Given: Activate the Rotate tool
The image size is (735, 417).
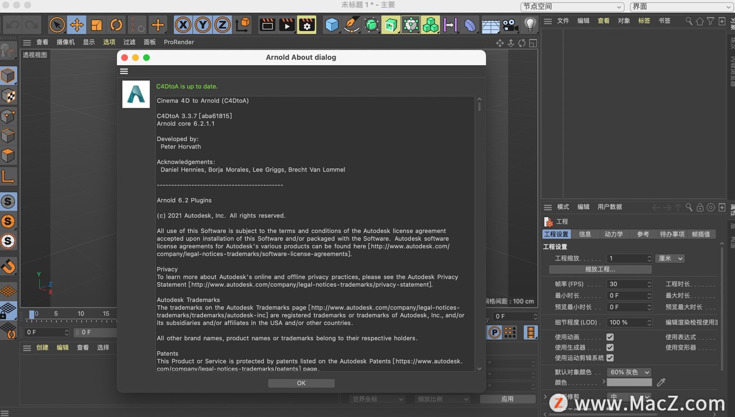Looking at the screenshot, I should (x=116, y=24).
